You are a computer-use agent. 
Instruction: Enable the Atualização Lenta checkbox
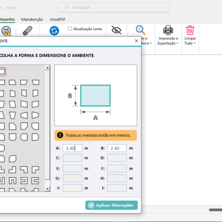coord(70,28)
